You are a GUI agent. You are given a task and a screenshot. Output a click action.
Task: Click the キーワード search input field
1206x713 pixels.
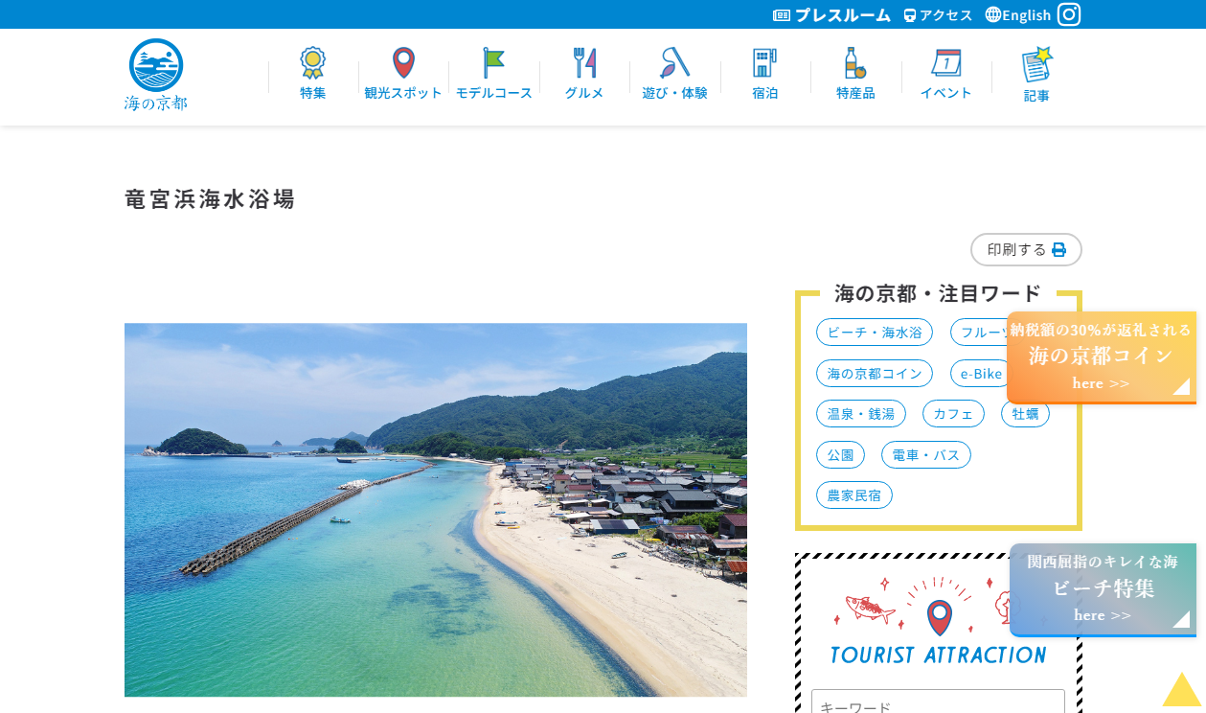[937, 702]
